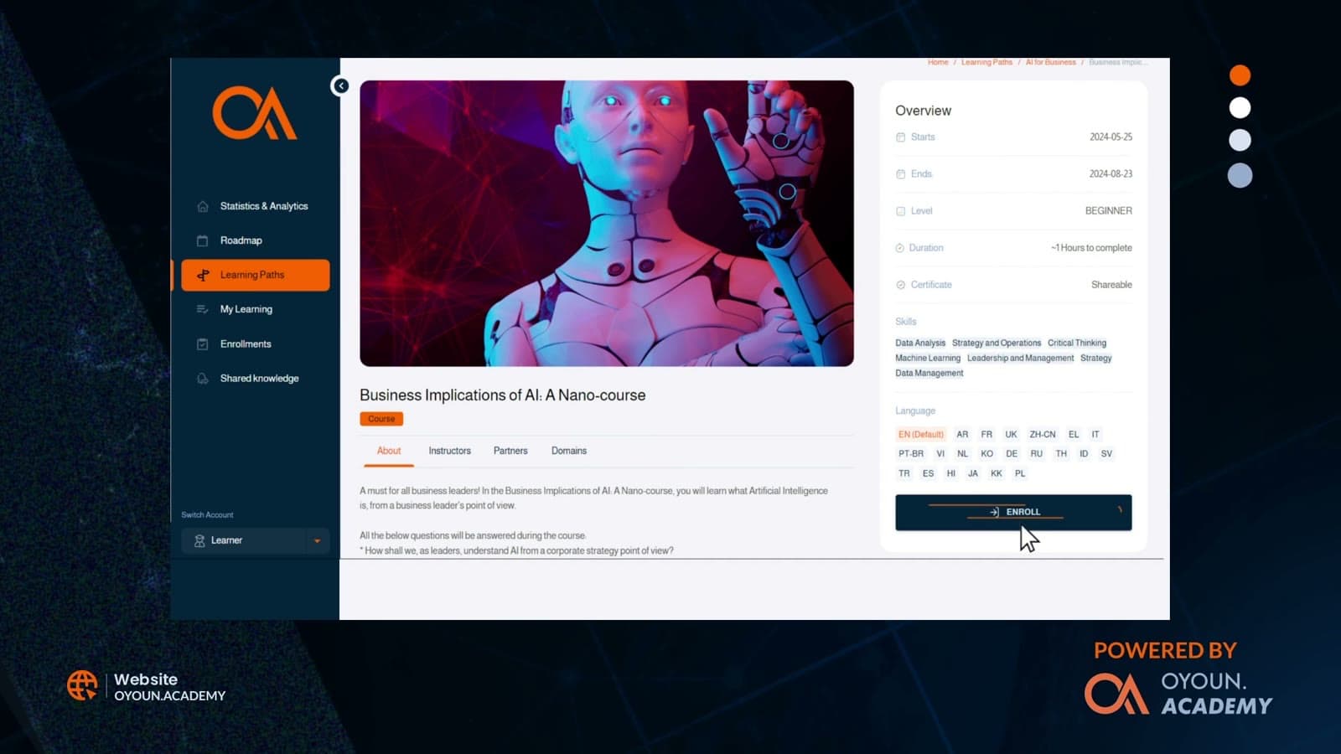Select the EL language
The width and height of the screenshot is (1341, 754).
1074,434
